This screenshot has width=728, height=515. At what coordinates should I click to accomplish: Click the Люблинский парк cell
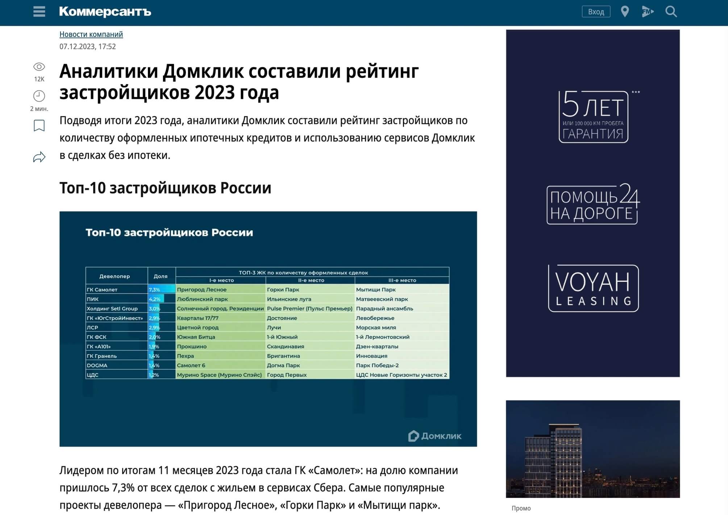221,299
